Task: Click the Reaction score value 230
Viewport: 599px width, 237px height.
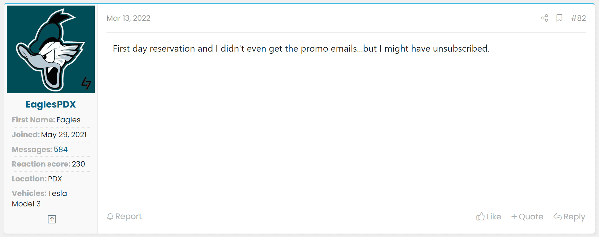Action: (78, 164)
